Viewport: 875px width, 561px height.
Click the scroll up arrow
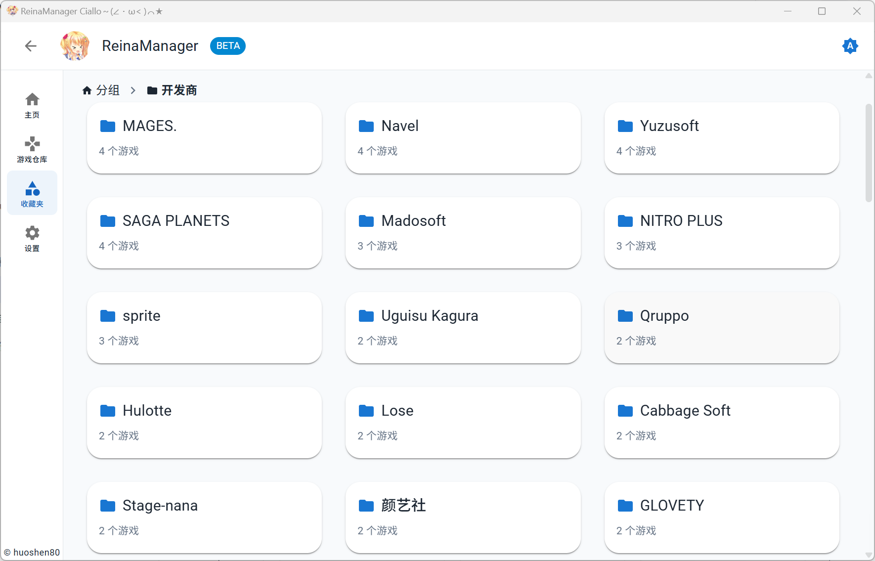pos(869,76)
